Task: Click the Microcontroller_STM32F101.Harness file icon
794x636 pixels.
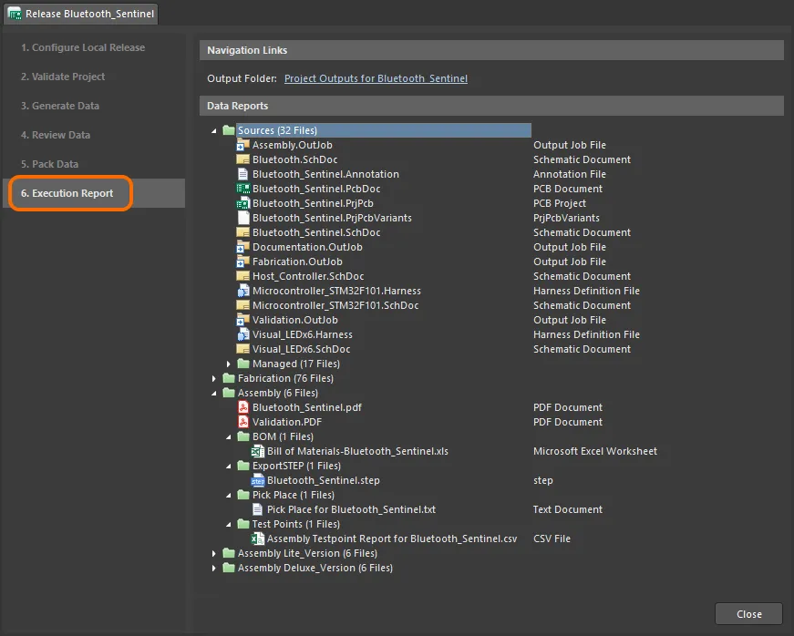Action: tap(242, 291)
